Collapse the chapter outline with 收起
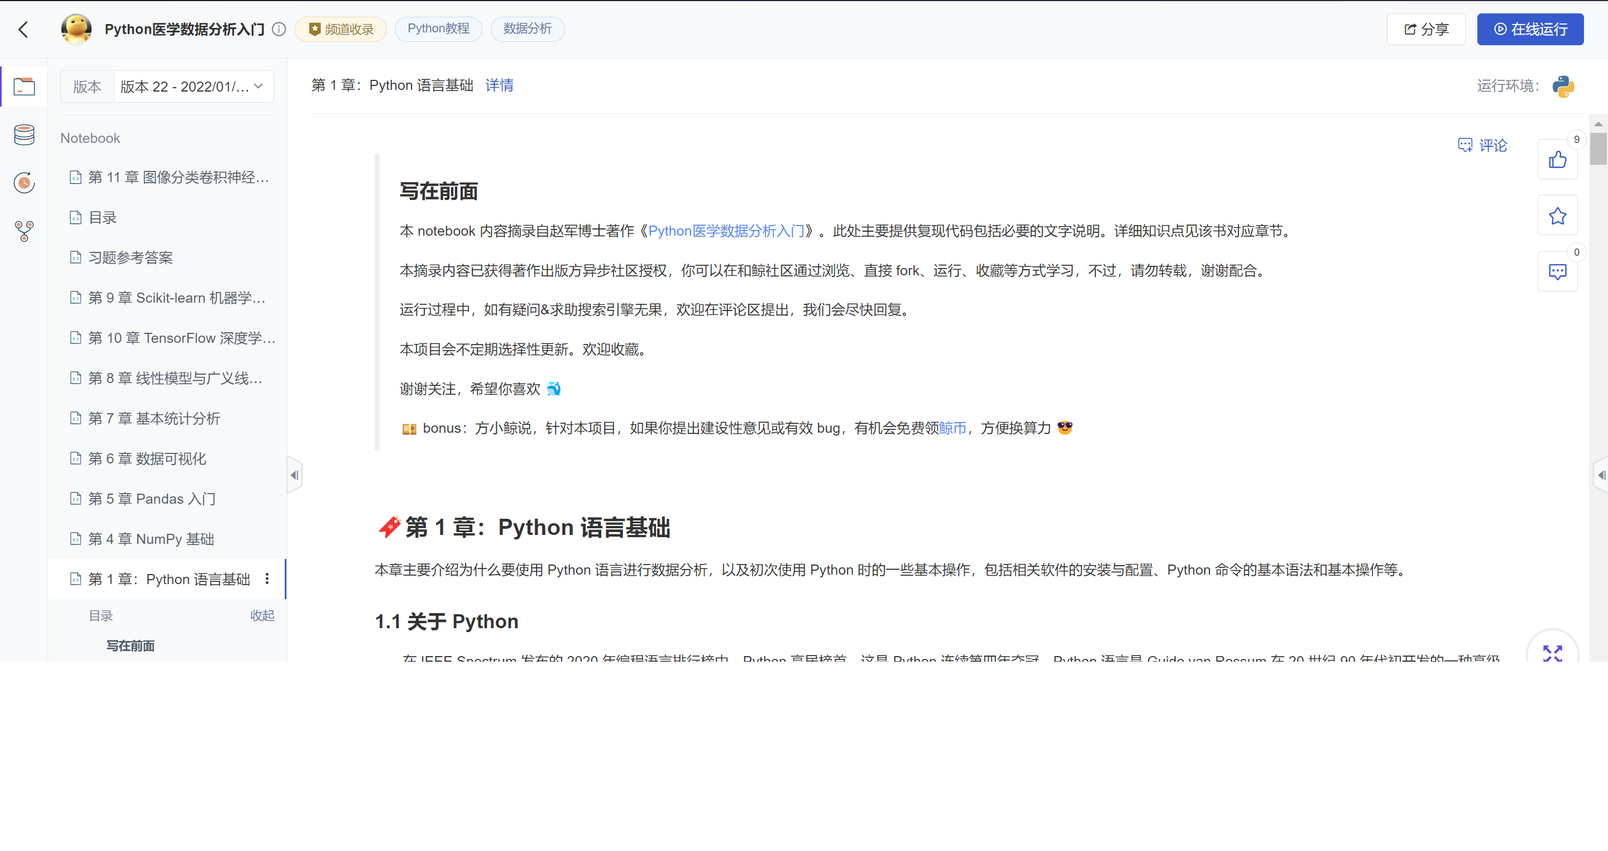1608x851 pixels. tap(262, 615)
